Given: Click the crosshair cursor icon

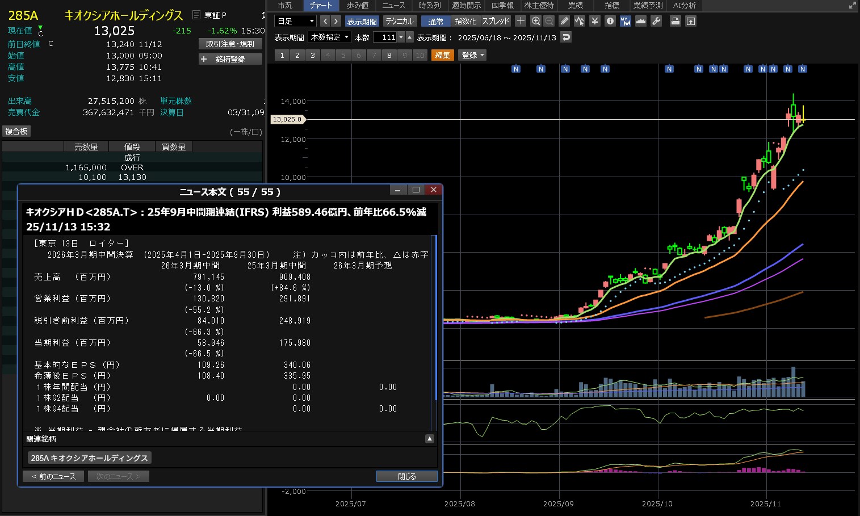Looking at the screenshot, I should [x=520, y=21].
